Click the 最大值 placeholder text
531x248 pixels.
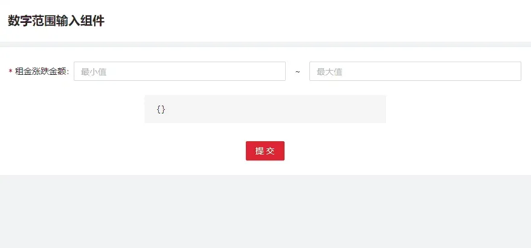pos(329,72)
